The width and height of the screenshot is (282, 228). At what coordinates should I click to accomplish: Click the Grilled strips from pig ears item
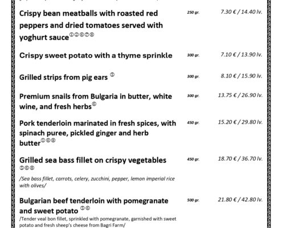63,78
